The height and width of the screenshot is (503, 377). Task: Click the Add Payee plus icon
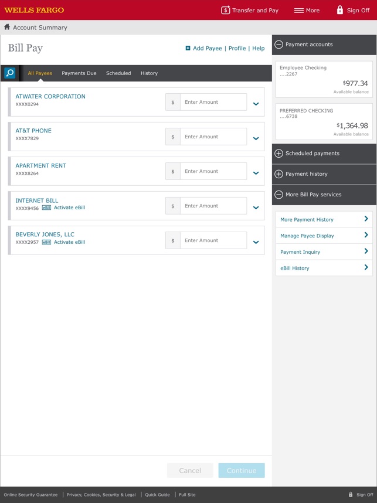click(188, 48)
